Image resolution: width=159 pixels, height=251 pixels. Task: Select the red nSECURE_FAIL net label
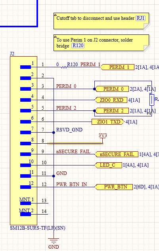pos(73,152)
